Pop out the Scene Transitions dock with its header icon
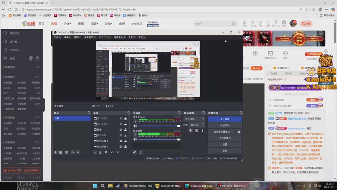This screenshot has height=190, width=337. [204, 113]
